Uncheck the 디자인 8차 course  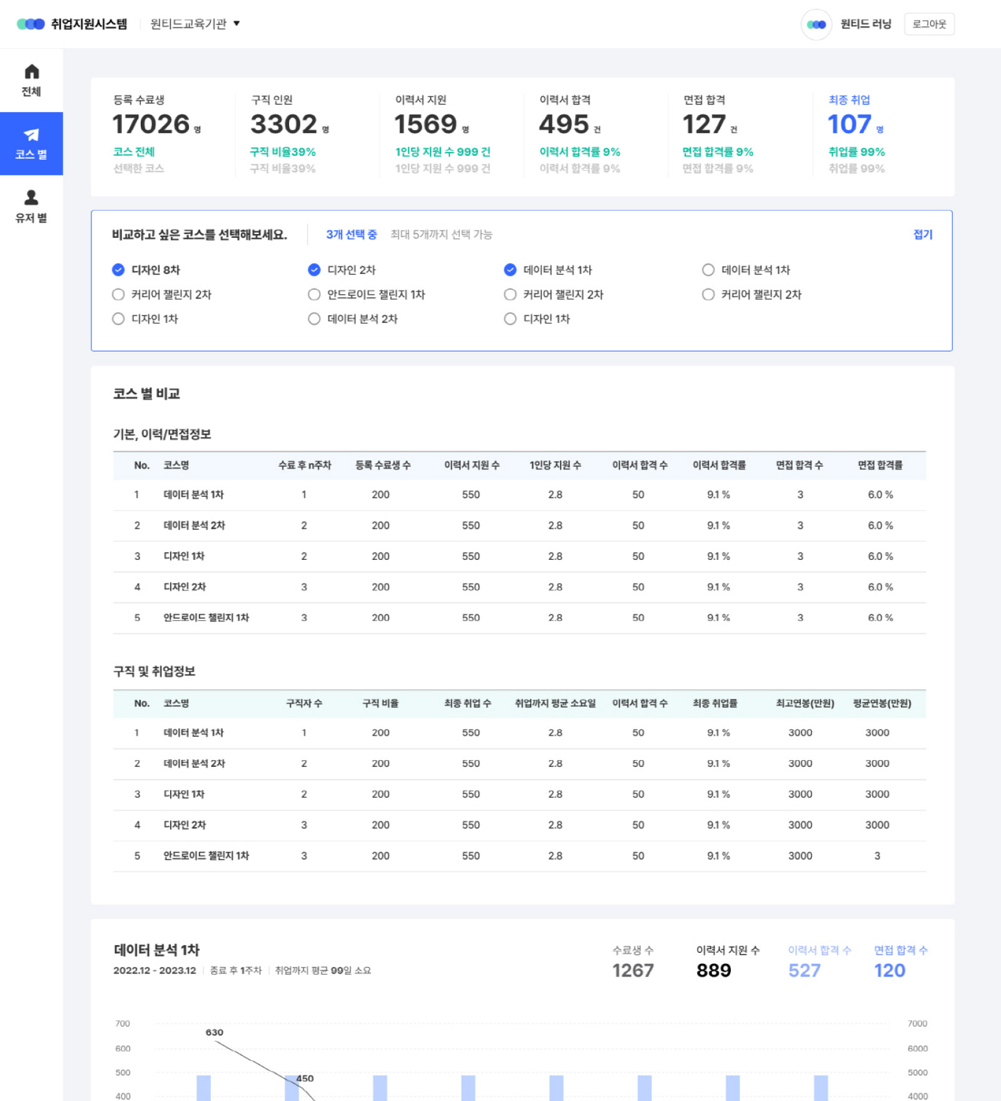(118, 270)
